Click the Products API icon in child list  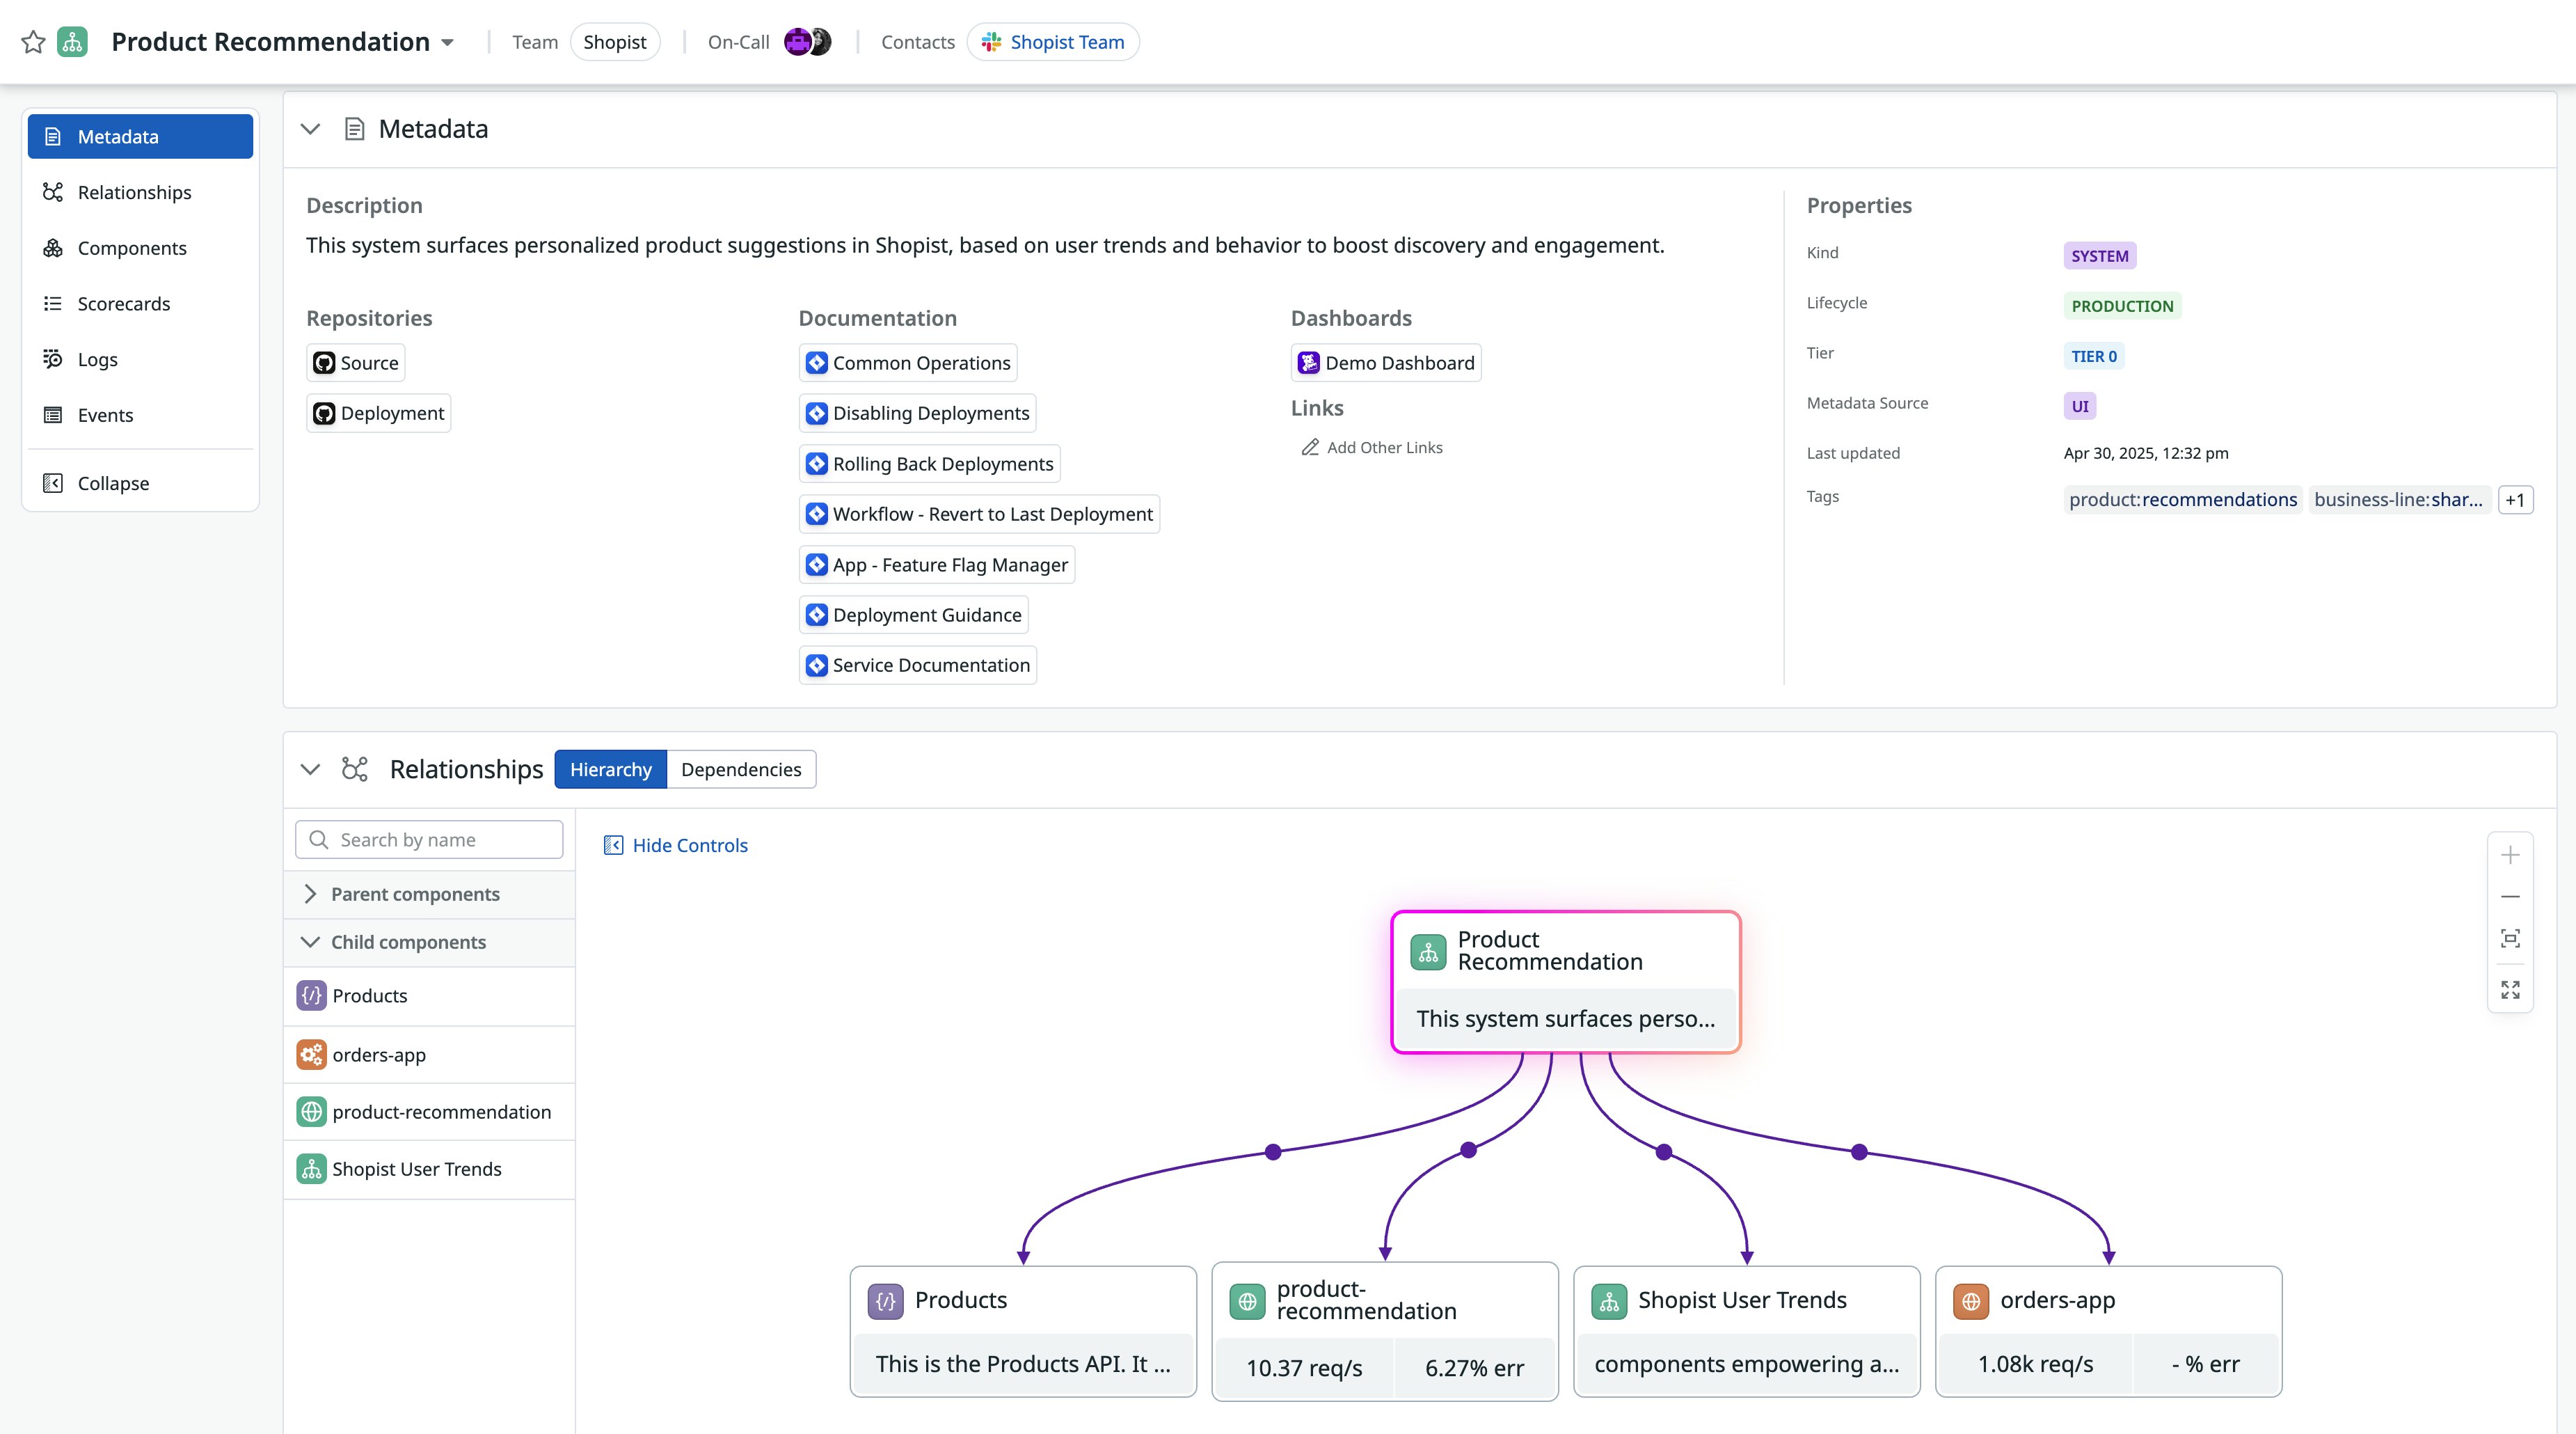point(311,995)
